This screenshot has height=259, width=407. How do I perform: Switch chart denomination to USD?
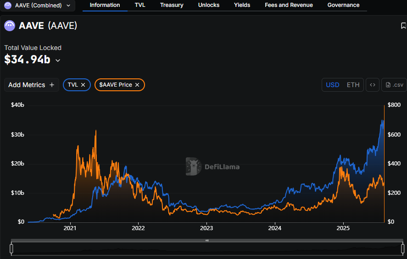(x=333, y=85)
